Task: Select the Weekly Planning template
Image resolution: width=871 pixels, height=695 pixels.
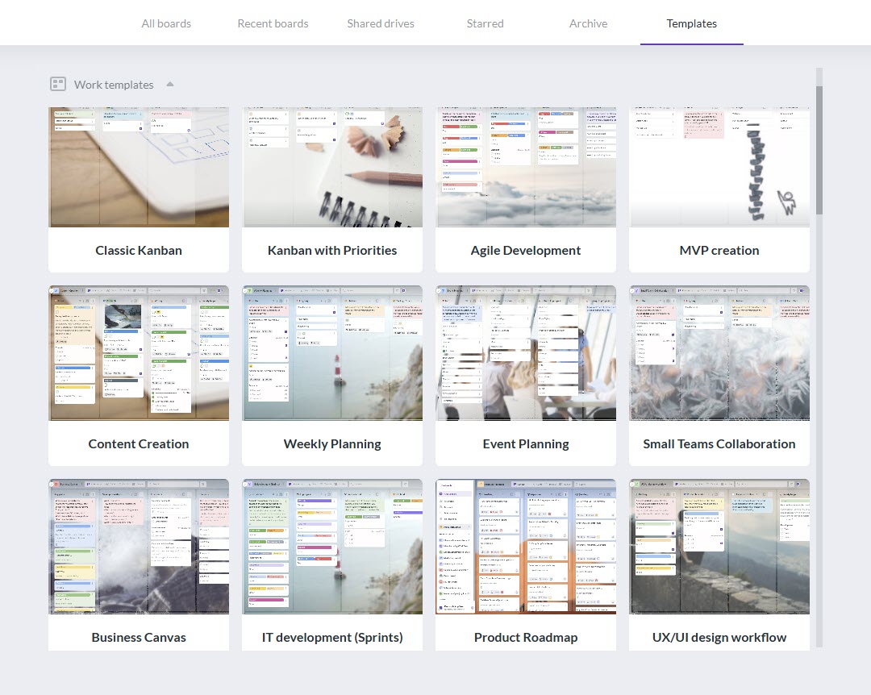Action: pos(332,375)
